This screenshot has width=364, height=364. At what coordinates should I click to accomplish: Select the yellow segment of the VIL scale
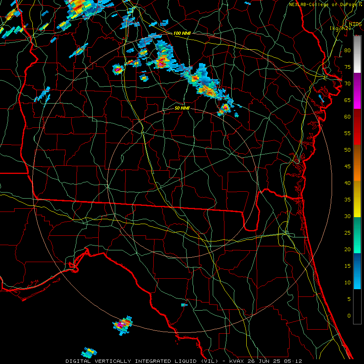point(357,199)
